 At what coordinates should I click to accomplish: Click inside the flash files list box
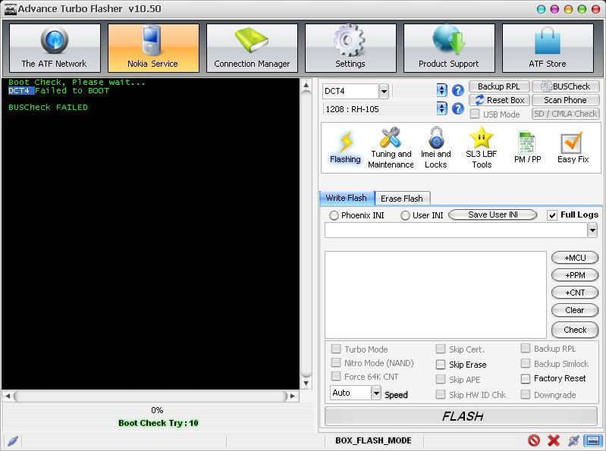point(435,295)
